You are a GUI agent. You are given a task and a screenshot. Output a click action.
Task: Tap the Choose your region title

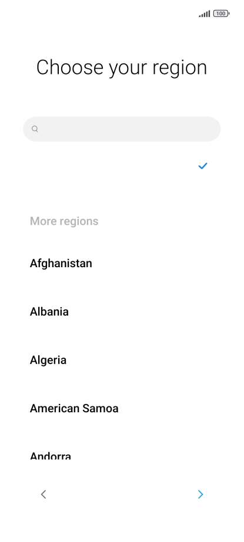[122, 67]
